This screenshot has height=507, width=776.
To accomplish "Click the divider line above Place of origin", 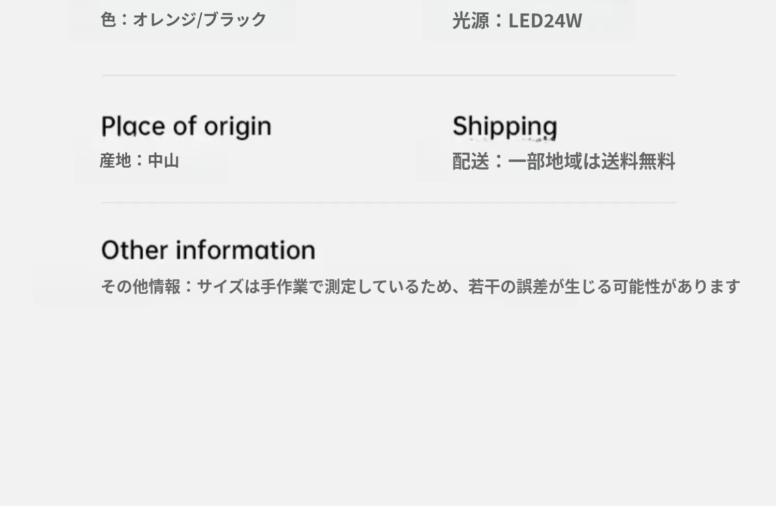I will [388, 76].
